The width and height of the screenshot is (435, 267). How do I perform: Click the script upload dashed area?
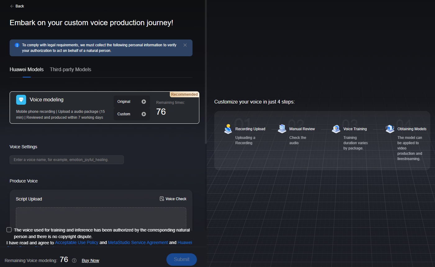click(101, 219)
